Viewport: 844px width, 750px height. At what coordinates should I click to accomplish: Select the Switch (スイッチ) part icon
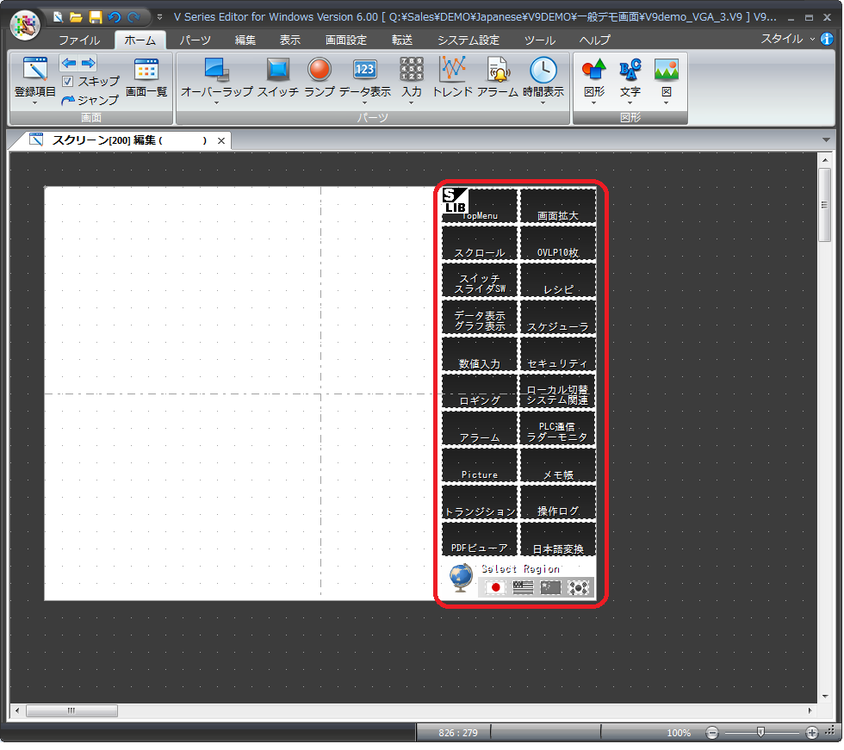pyautogui.click(x=277, y=71)
